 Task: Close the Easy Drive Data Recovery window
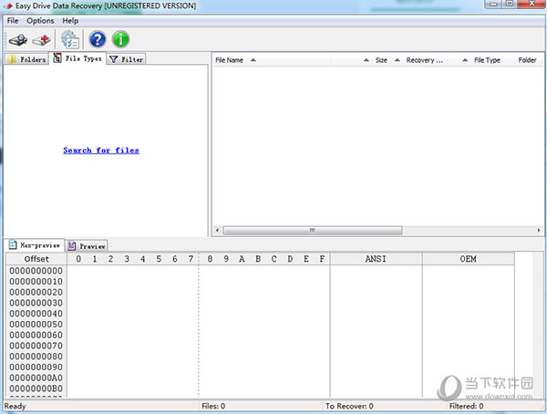tap(532, 4)
